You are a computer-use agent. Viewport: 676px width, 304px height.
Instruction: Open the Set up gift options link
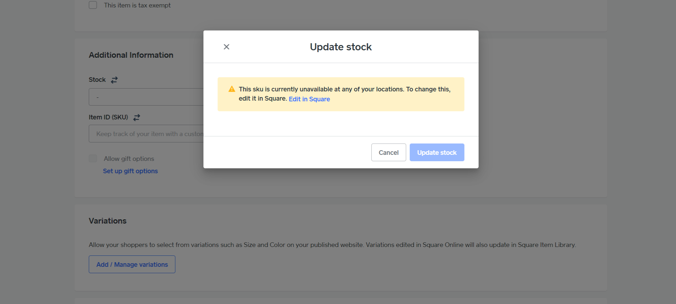point(130,171)
